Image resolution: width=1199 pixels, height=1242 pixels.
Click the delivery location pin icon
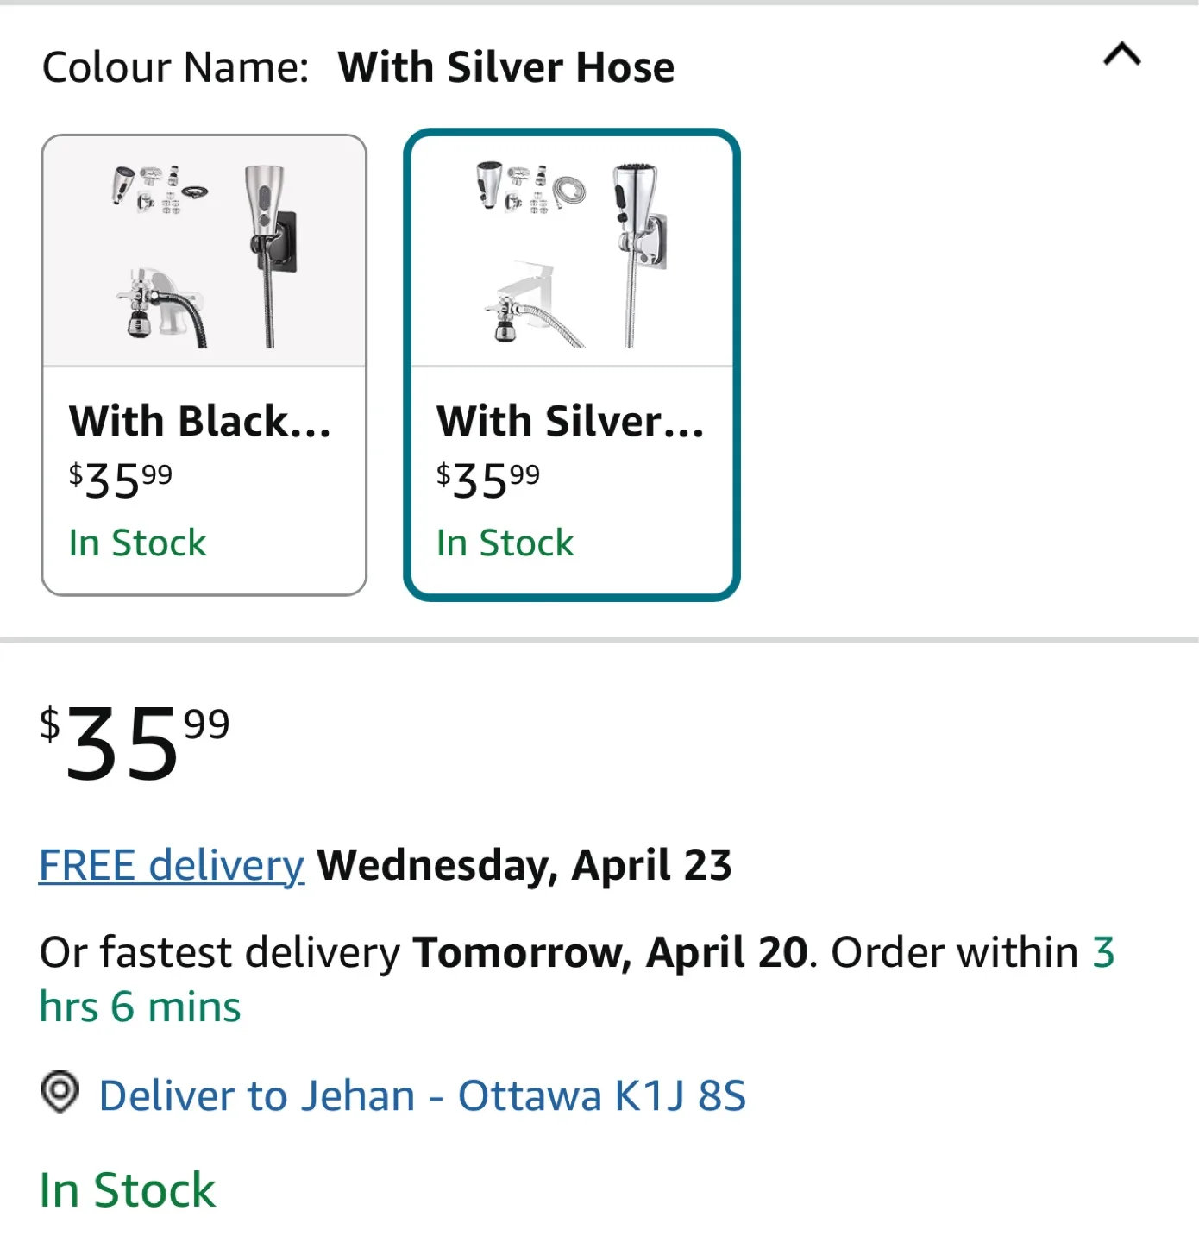click(x=60, y=1093)
